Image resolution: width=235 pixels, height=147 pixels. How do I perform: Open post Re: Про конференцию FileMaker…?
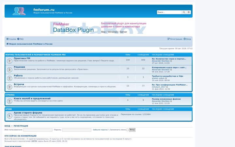[x=170, y=85]
